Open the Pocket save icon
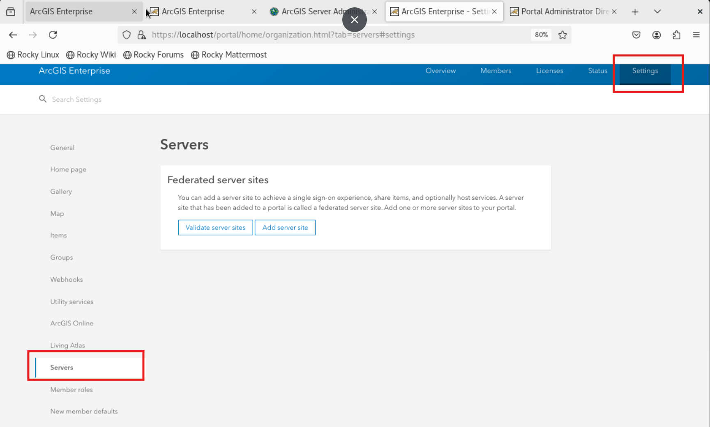Screen dimensions: 710x427 point(636,35)
